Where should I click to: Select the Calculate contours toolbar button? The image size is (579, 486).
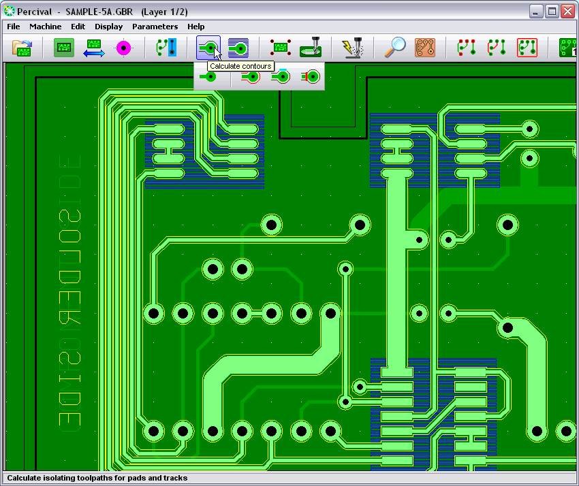(x=208, y=48)
